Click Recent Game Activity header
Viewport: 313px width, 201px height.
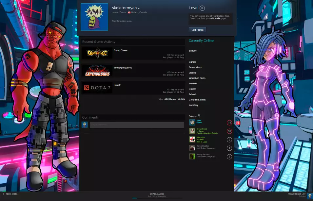[x=99, y=42]
